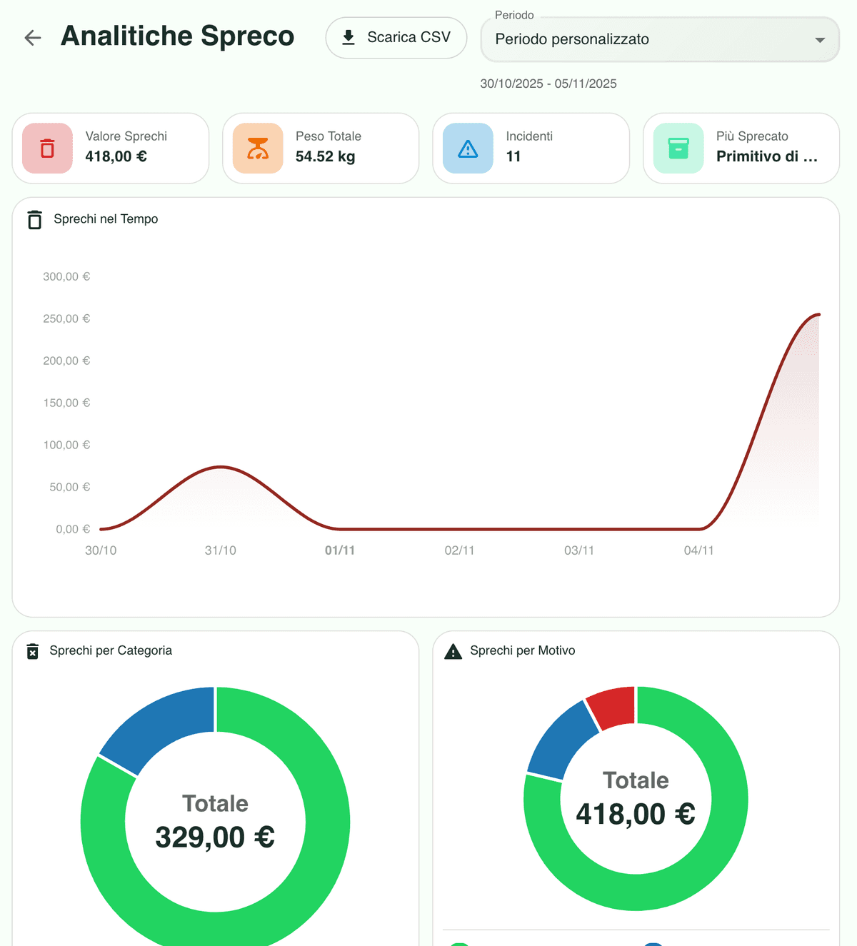Click the orange Peso Totale scale icon
The width and height of the screenshot is (857, 946).
(257, 149)
